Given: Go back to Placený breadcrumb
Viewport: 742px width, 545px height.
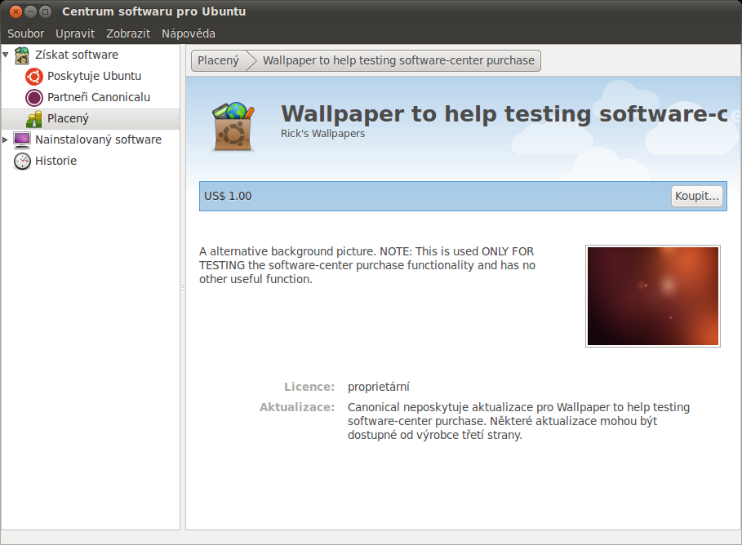Looking at the screenshot, I should tap(219, 60).
